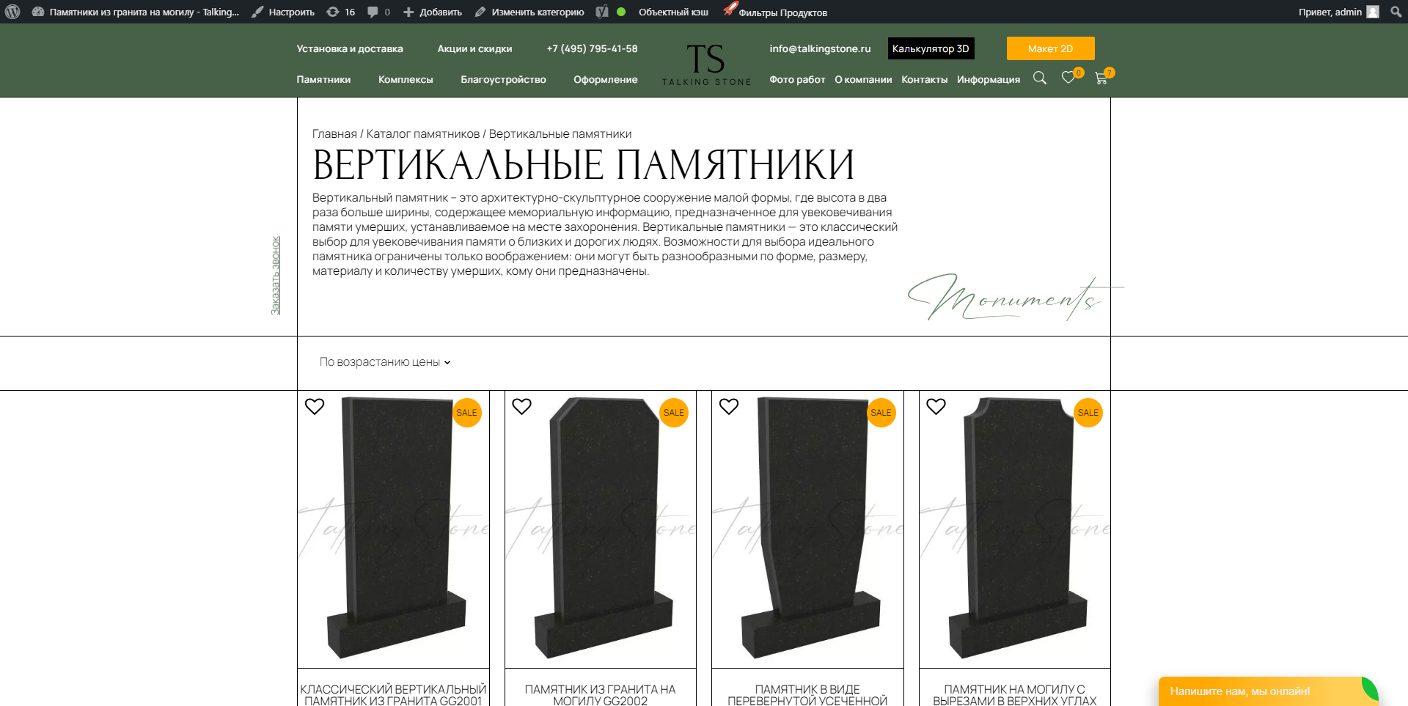Open the admin user avatar
Viewport: 1408px width, 706px height.
(1373, 12)
